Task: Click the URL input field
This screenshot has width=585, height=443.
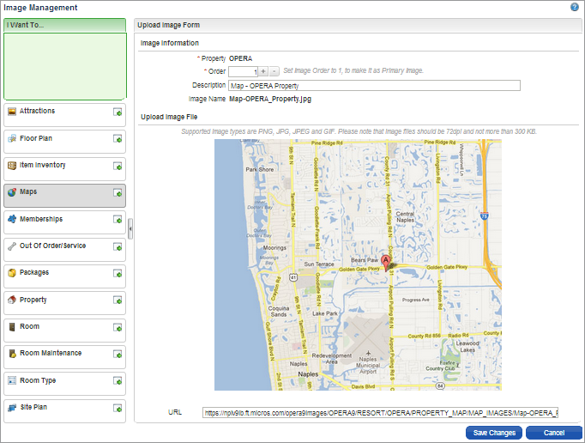Action: coord(380,413)
